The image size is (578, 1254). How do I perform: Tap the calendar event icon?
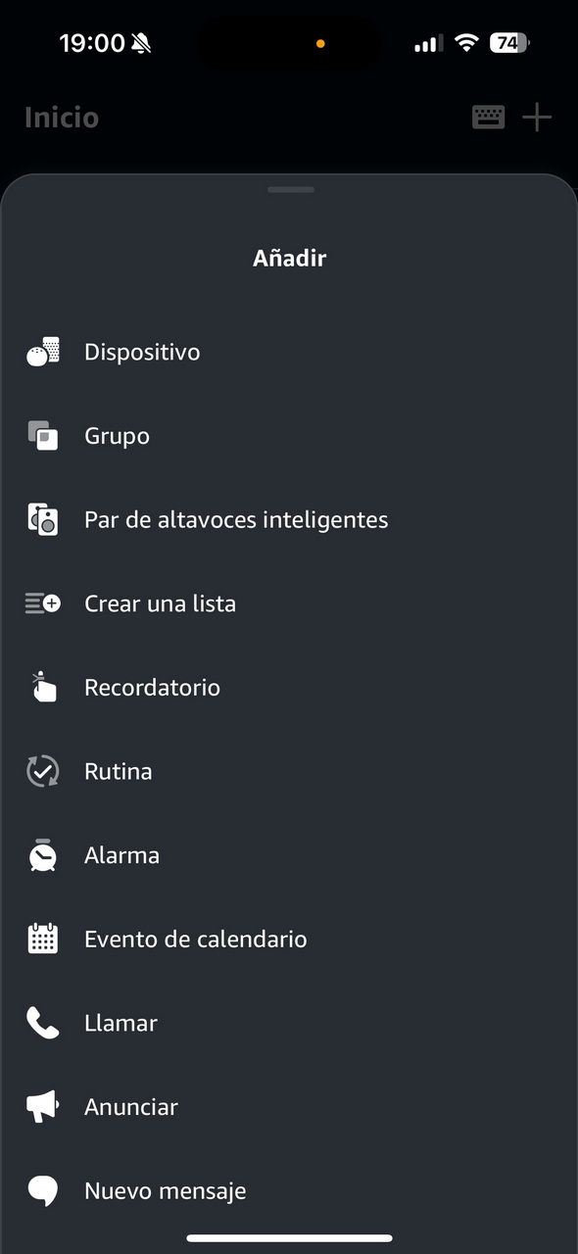(43, 939)
